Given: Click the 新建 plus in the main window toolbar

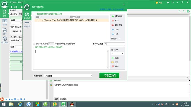Looking at the screenshot, I should click(x=12, y=7).
